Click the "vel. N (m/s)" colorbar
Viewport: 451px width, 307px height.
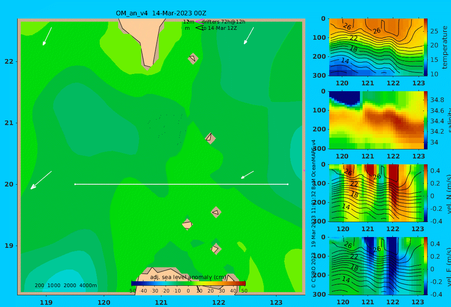(426, 193)
